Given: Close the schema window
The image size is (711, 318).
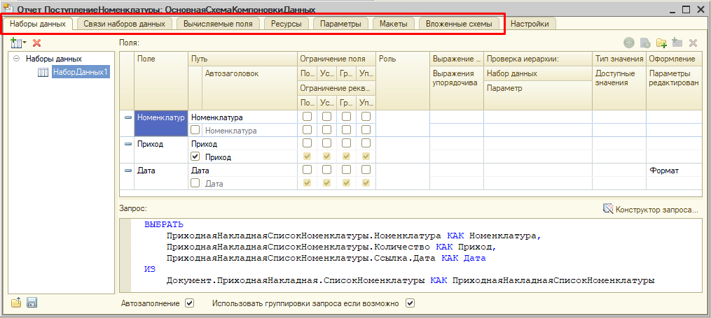Looking at the screenshot, I should (x=700, y=9).
